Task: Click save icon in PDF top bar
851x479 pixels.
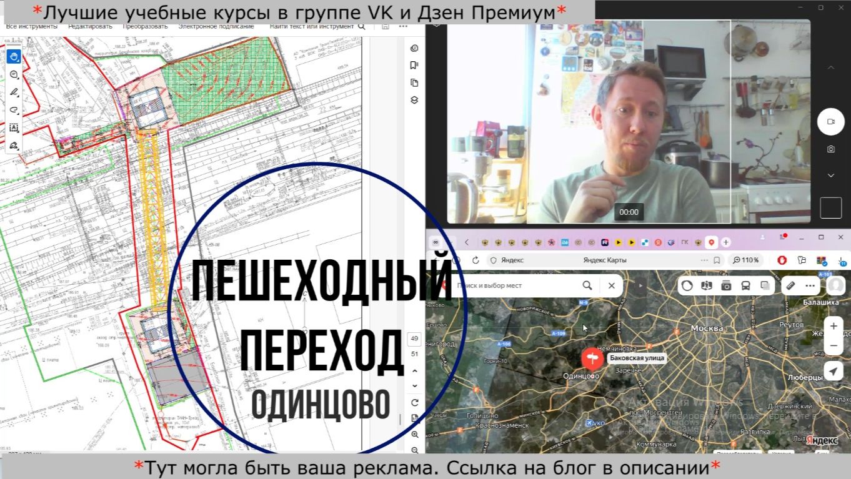Action: (x=386, y=26)
